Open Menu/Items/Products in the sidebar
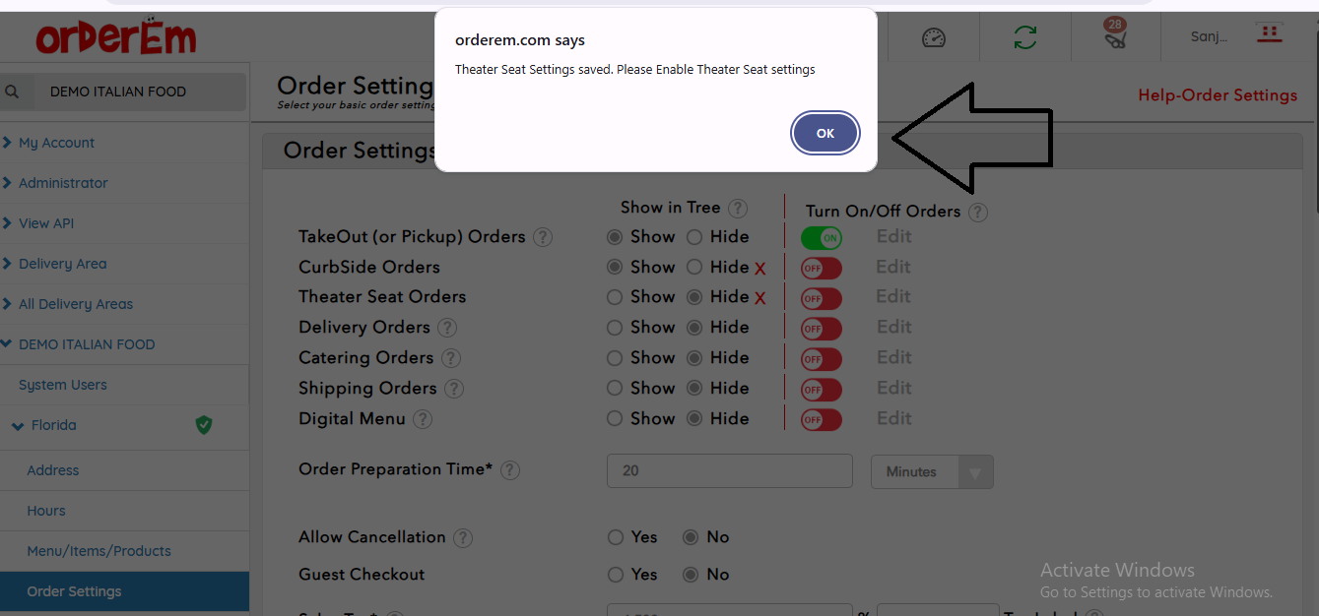Viewport: 1319px width, 616px height. click(x=99, y=551)
